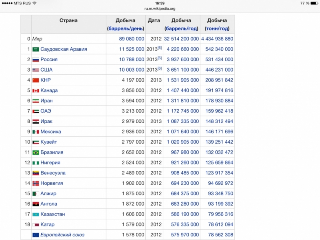Click the flag icon next to КНР
This screenshot has width=320, height=240.
pos(35,80)
